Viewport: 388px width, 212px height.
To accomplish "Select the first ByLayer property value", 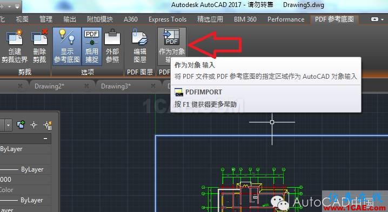I will [x=11, y=149].
